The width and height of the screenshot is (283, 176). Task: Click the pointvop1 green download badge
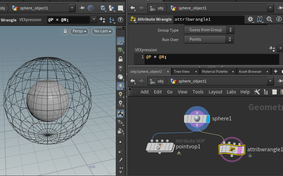tap(179, 153)
